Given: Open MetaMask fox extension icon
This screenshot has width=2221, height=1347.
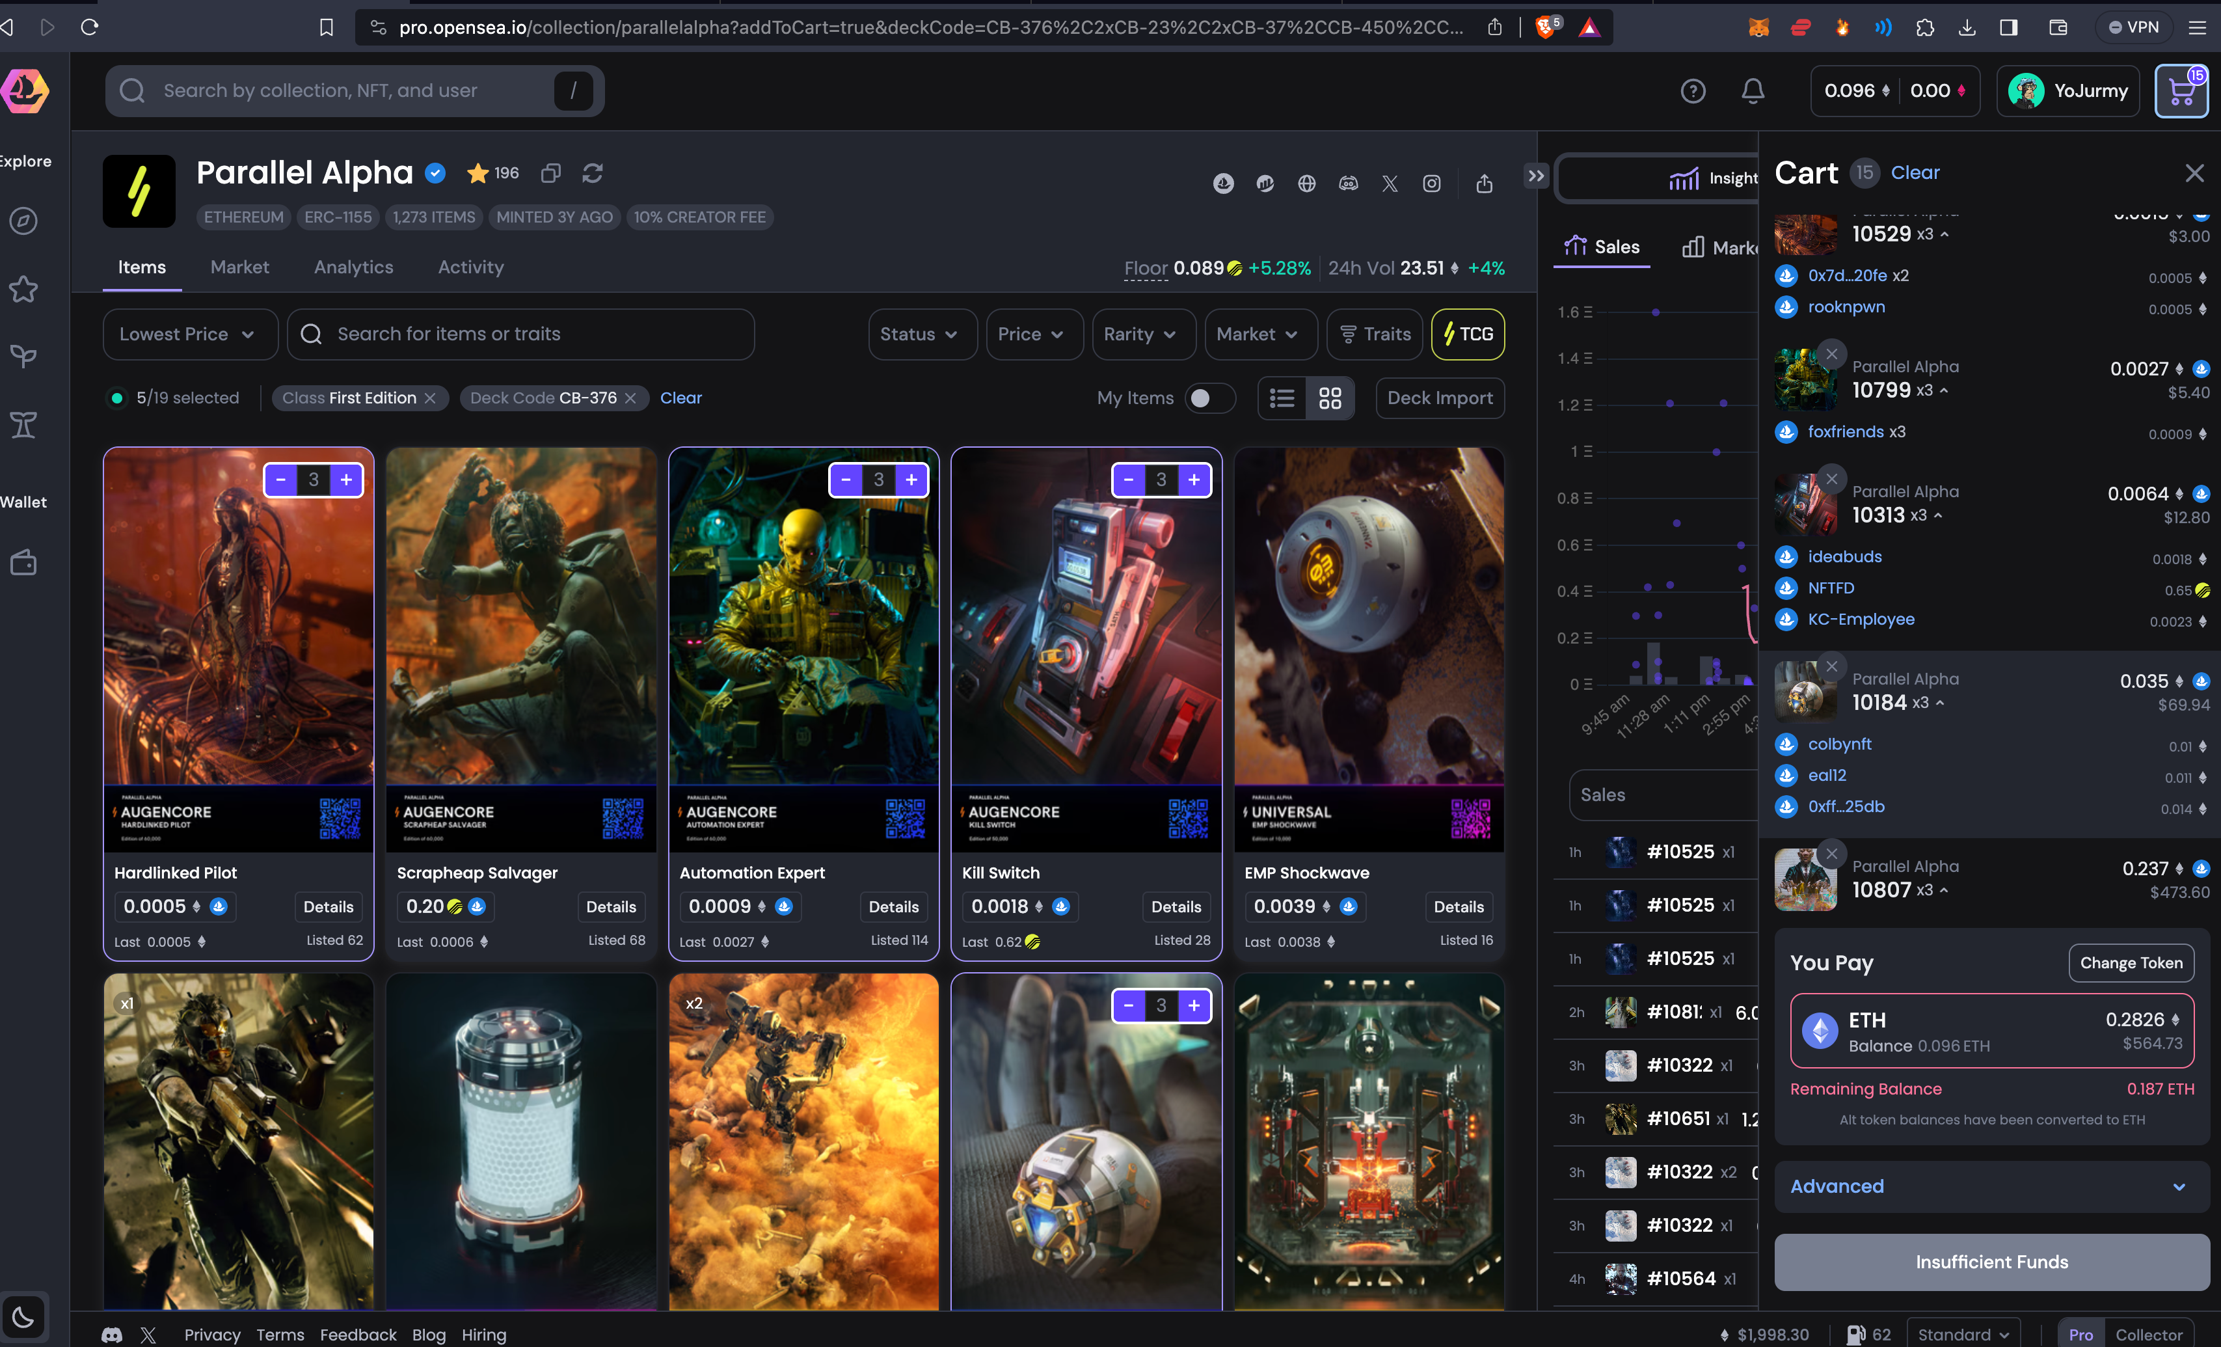Looking at the screenshot, I should pos(1758,27).
